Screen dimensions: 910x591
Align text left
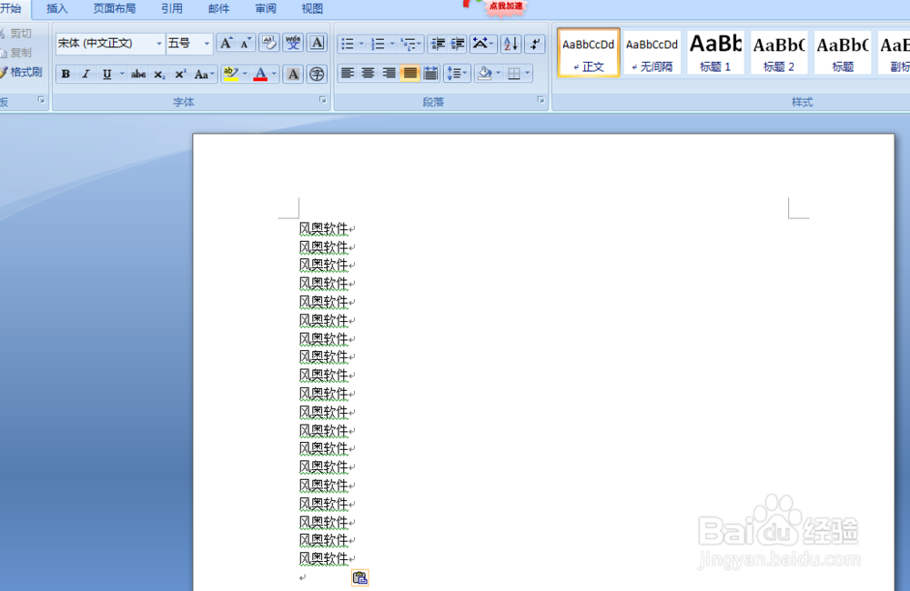tap(348, 73)
